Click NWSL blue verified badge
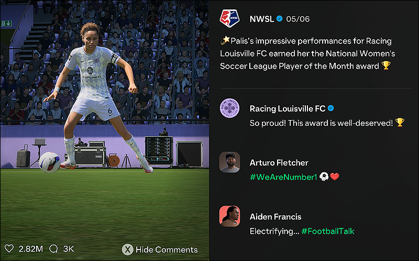The image size is (419, 261). tap(280, 19)
